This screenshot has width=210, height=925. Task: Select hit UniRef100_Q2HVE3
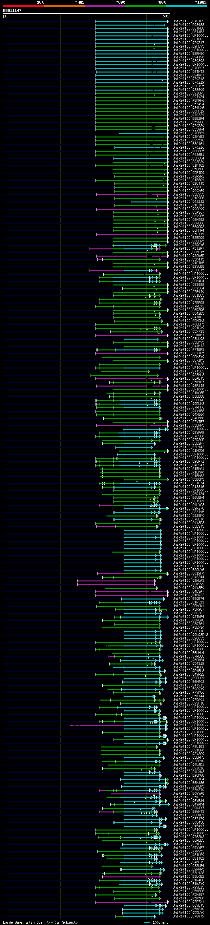tap(188, 137)
